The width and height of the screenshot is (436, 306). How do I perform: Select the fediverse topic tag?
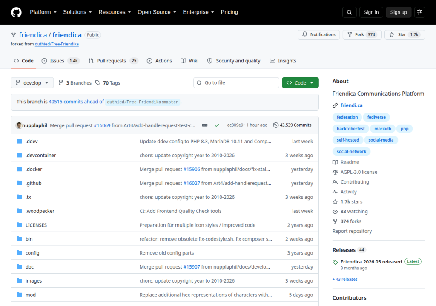376,117
